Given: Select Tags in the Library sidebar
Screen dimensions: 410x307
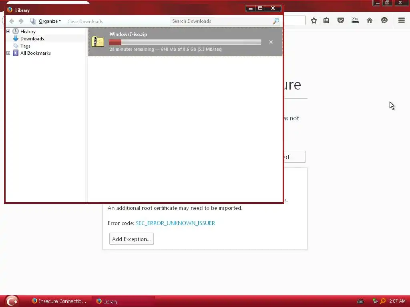Looking at the screenshot, I should pos(25,46).
